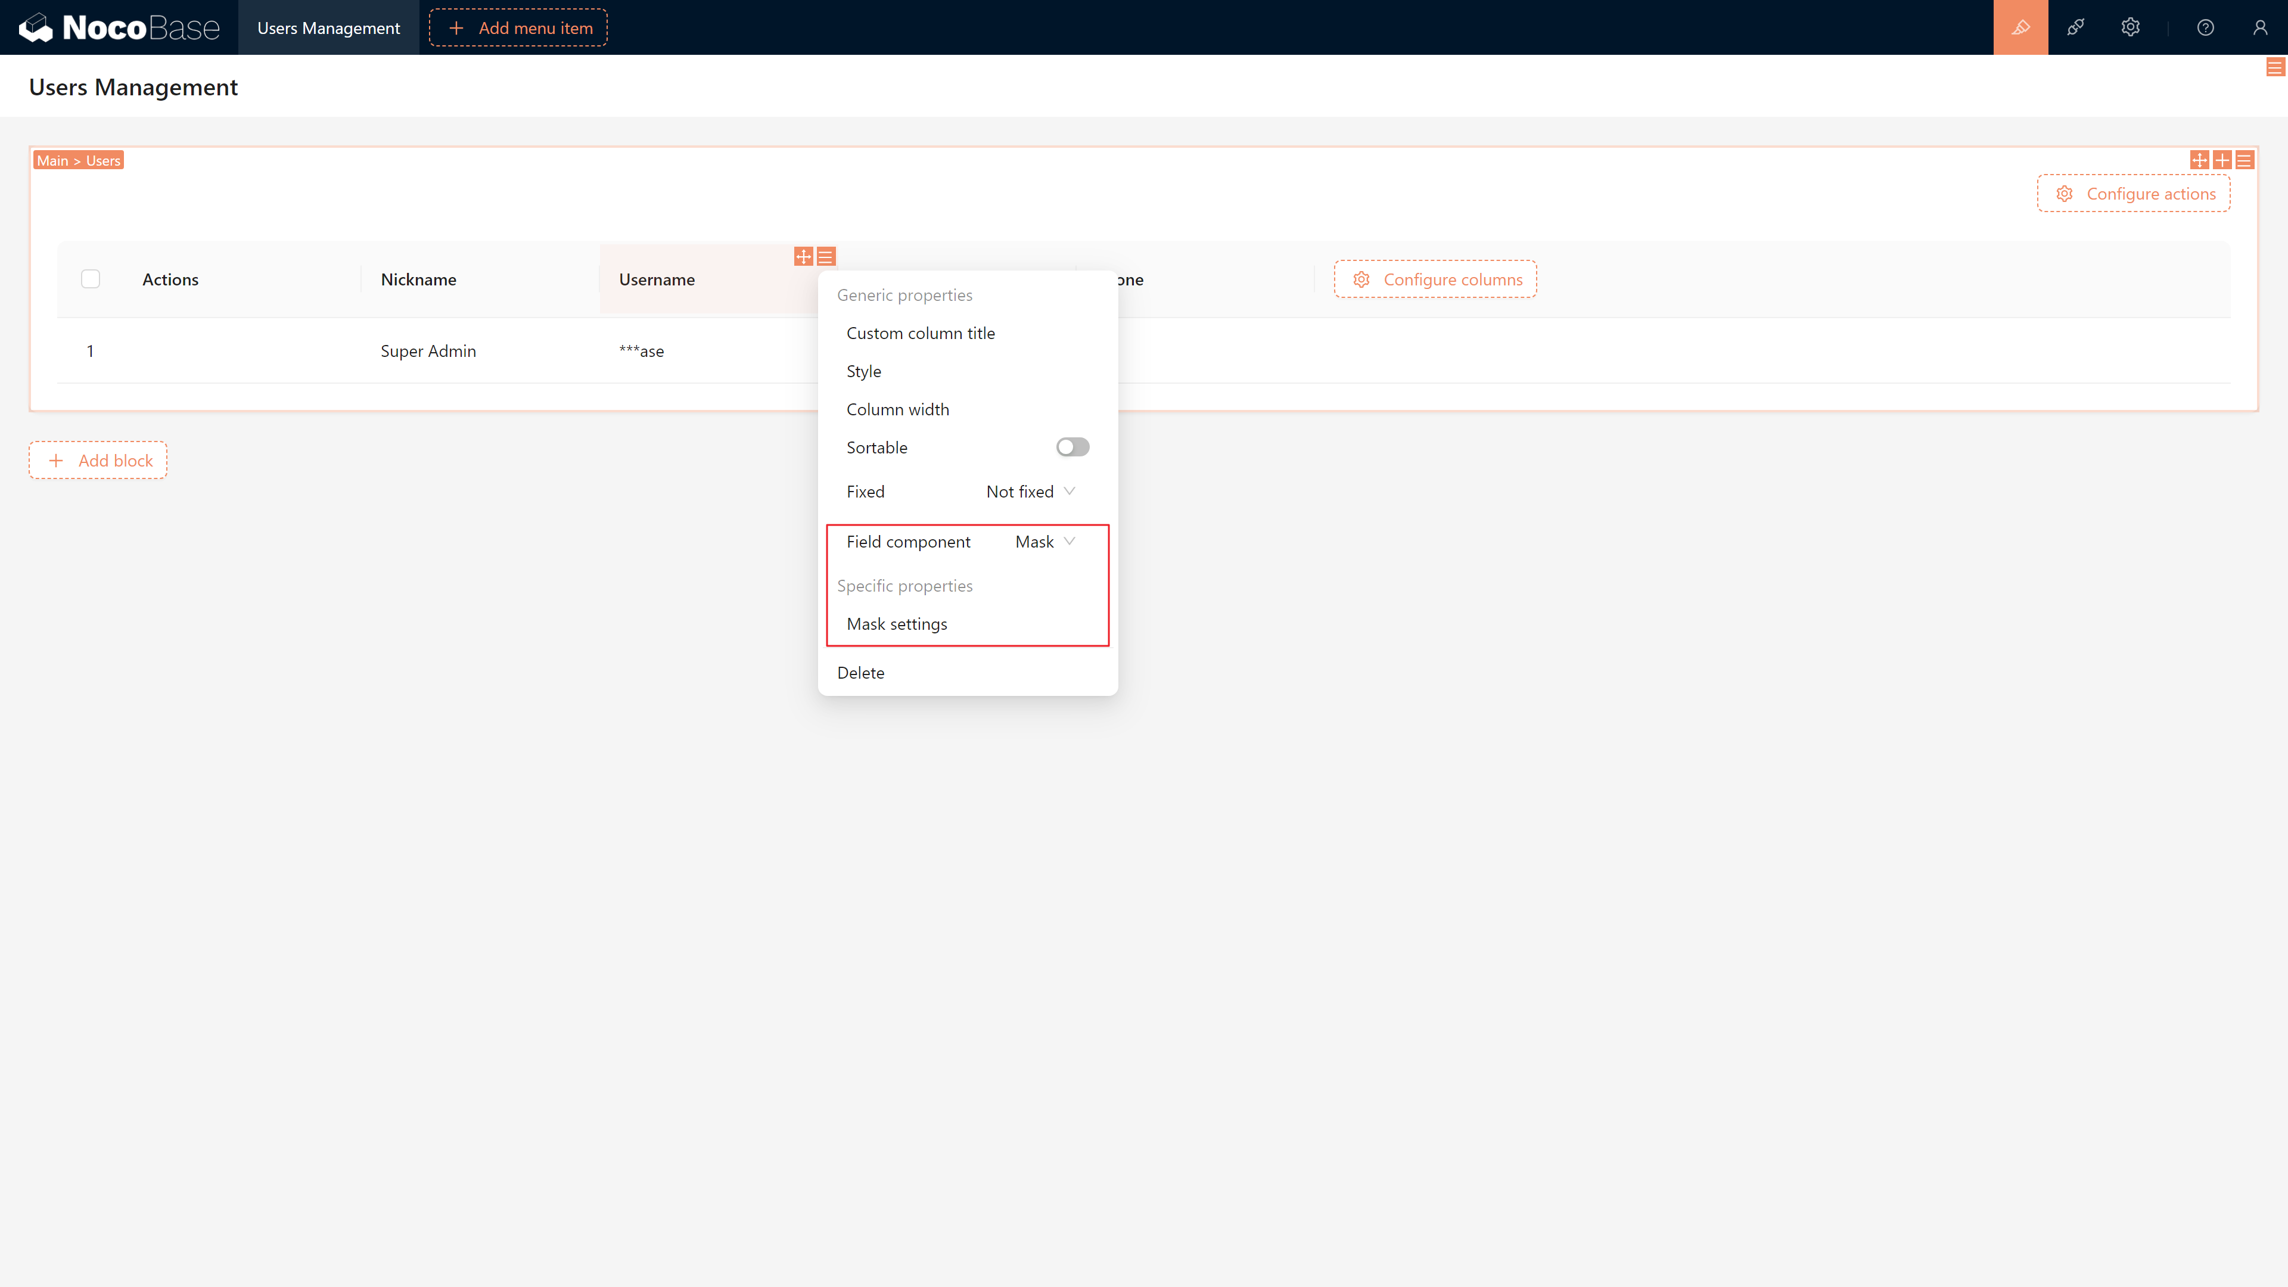Open Username column settings menu icon
2288x1287 pixels.
(826, 257)
